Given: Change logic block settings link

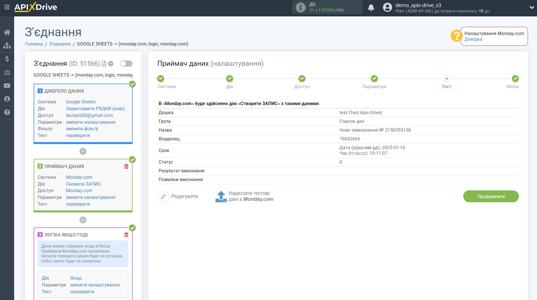Looking at the screenshot, I should coord(95,285).
